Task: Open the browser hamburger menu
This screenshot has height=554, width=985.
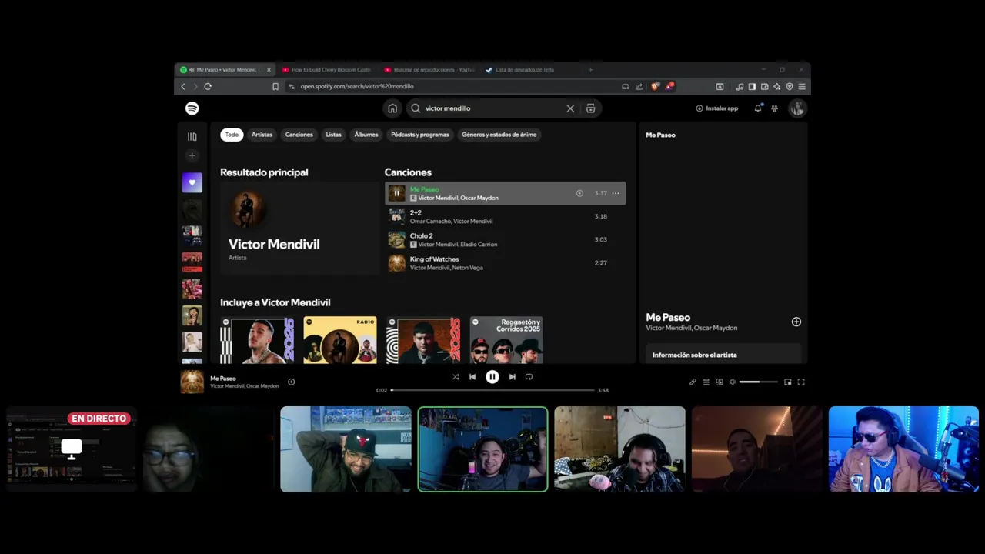Action: click(x=802, y=87)
